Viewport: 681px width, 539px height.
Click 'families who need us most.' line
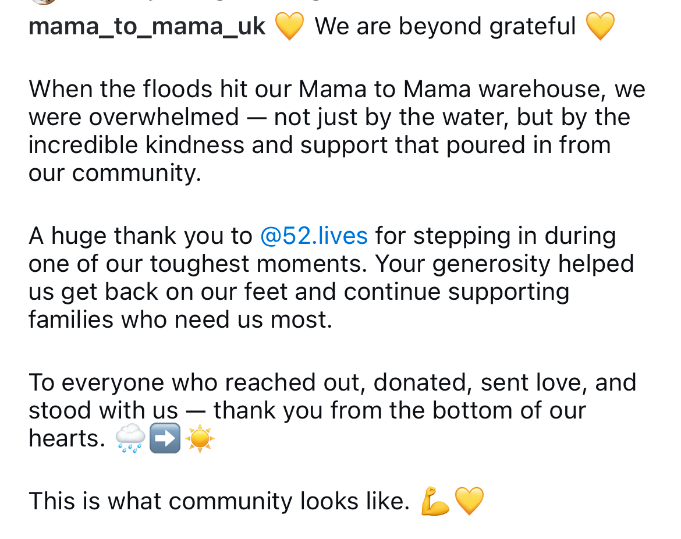click(180, 320)
